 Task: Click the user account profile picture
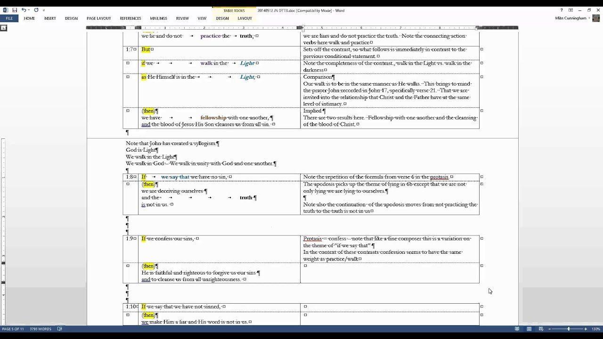tap(596, 18)
